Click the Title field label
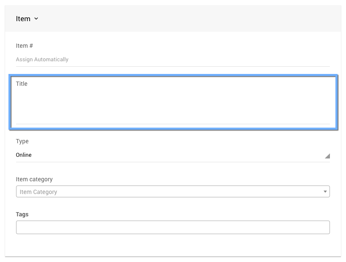 tap(22, 84)
